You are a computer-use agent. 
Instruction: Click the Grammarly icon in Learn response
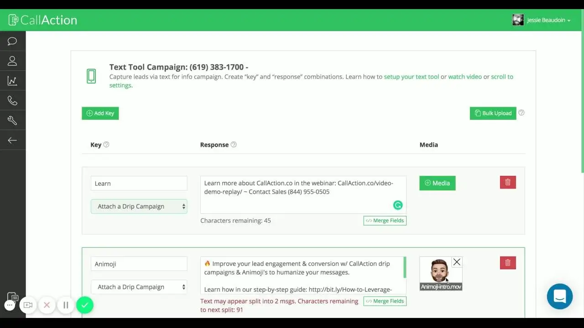click(x=398, y=205)
